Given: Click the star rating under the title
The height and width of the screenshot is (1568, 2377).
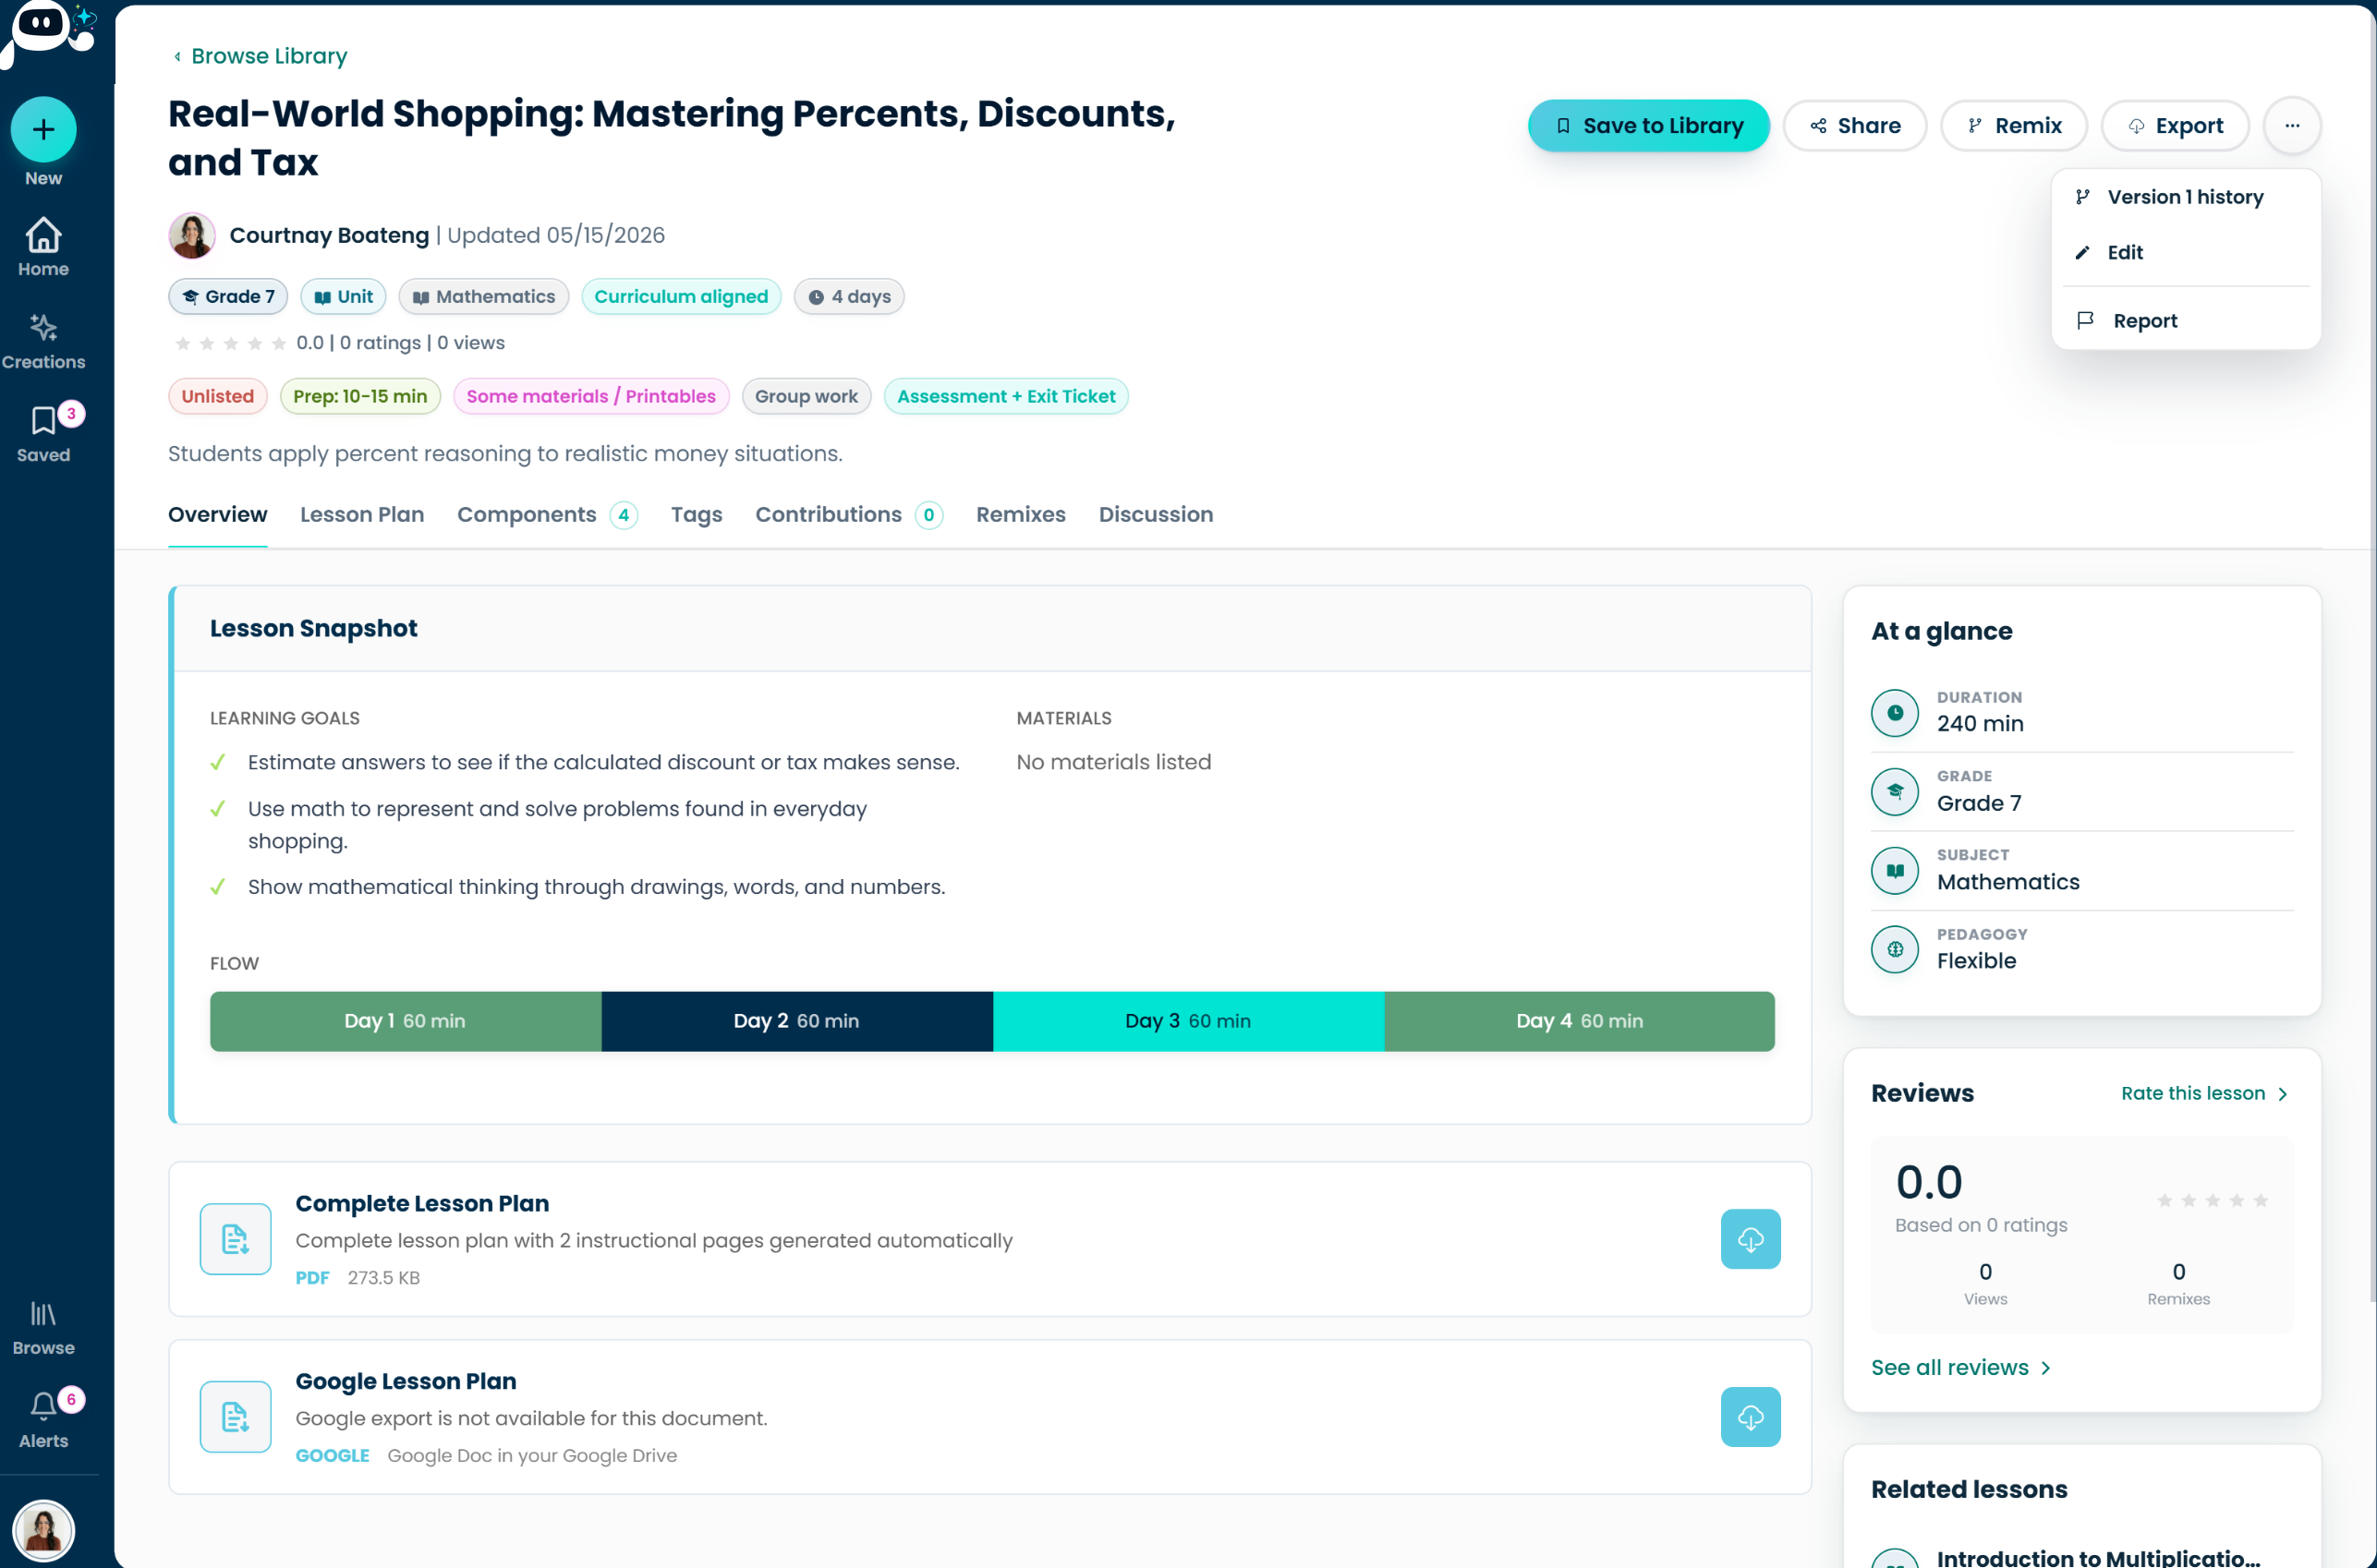Looking at the screenshot, I should point(230,343).
